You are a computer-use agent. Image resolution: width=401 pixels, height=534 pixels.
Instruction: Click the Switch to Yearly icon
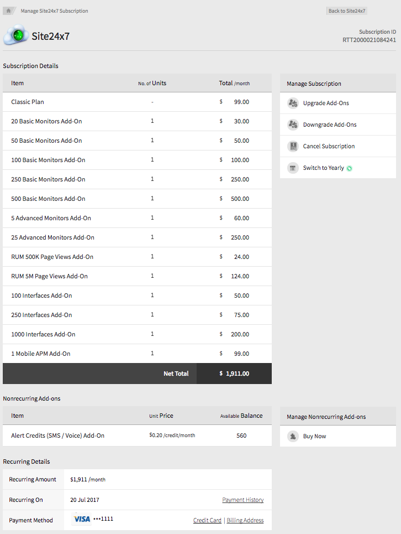click(293, 168)
